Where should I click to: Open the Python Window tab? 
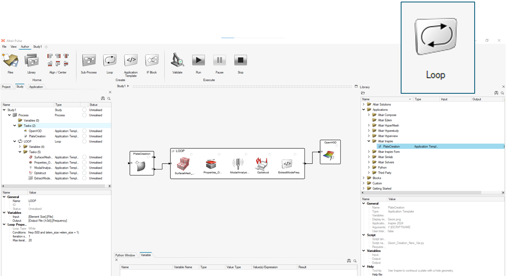coord(125,255)
